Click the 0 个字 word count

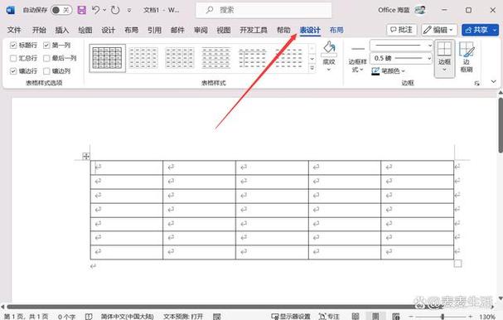click(67, 317)
